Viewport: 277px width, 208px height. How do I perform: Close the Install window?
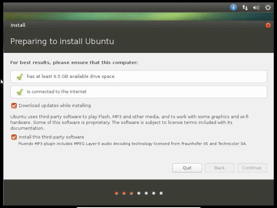click(x=268, y=25)
